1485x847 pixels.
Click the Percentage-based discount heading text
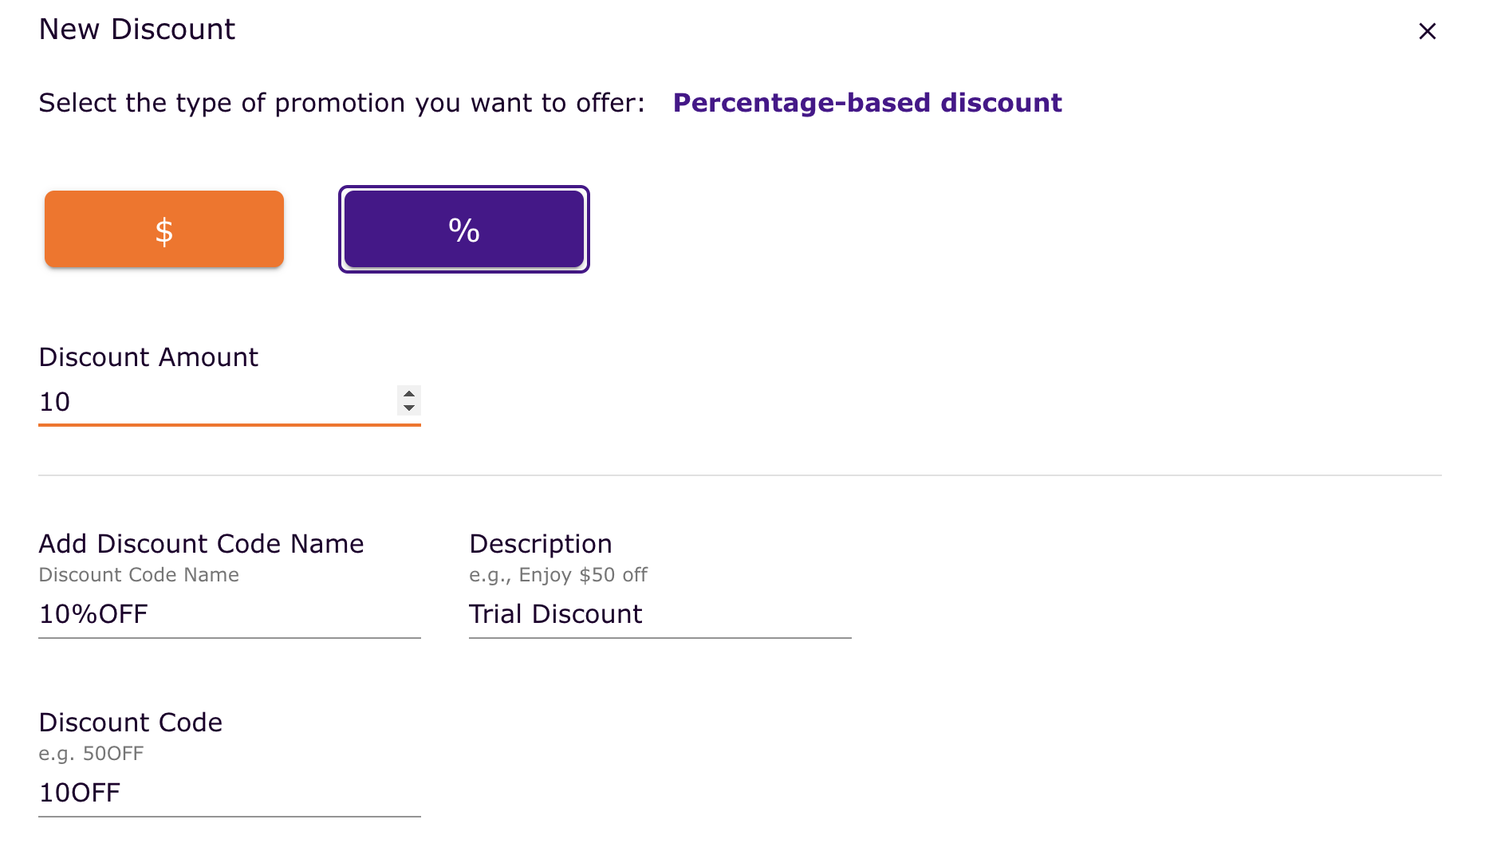[867, 103]
